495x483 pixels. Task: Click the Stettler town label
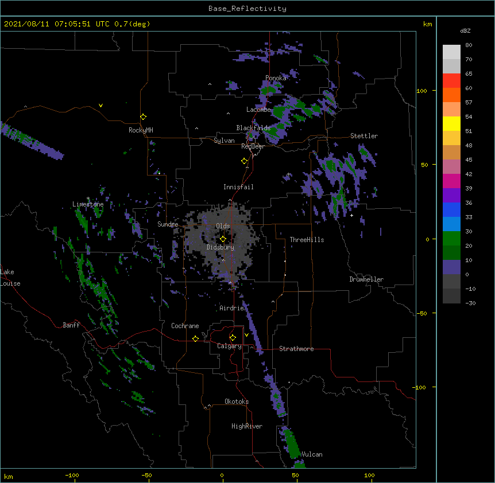point(364,136)
